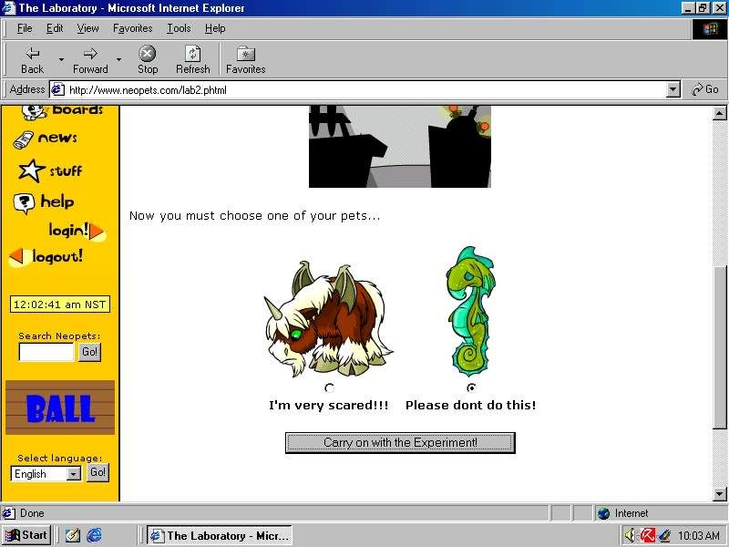Stop loading the page
Screen dimensions: 729x547
(148, 60)
